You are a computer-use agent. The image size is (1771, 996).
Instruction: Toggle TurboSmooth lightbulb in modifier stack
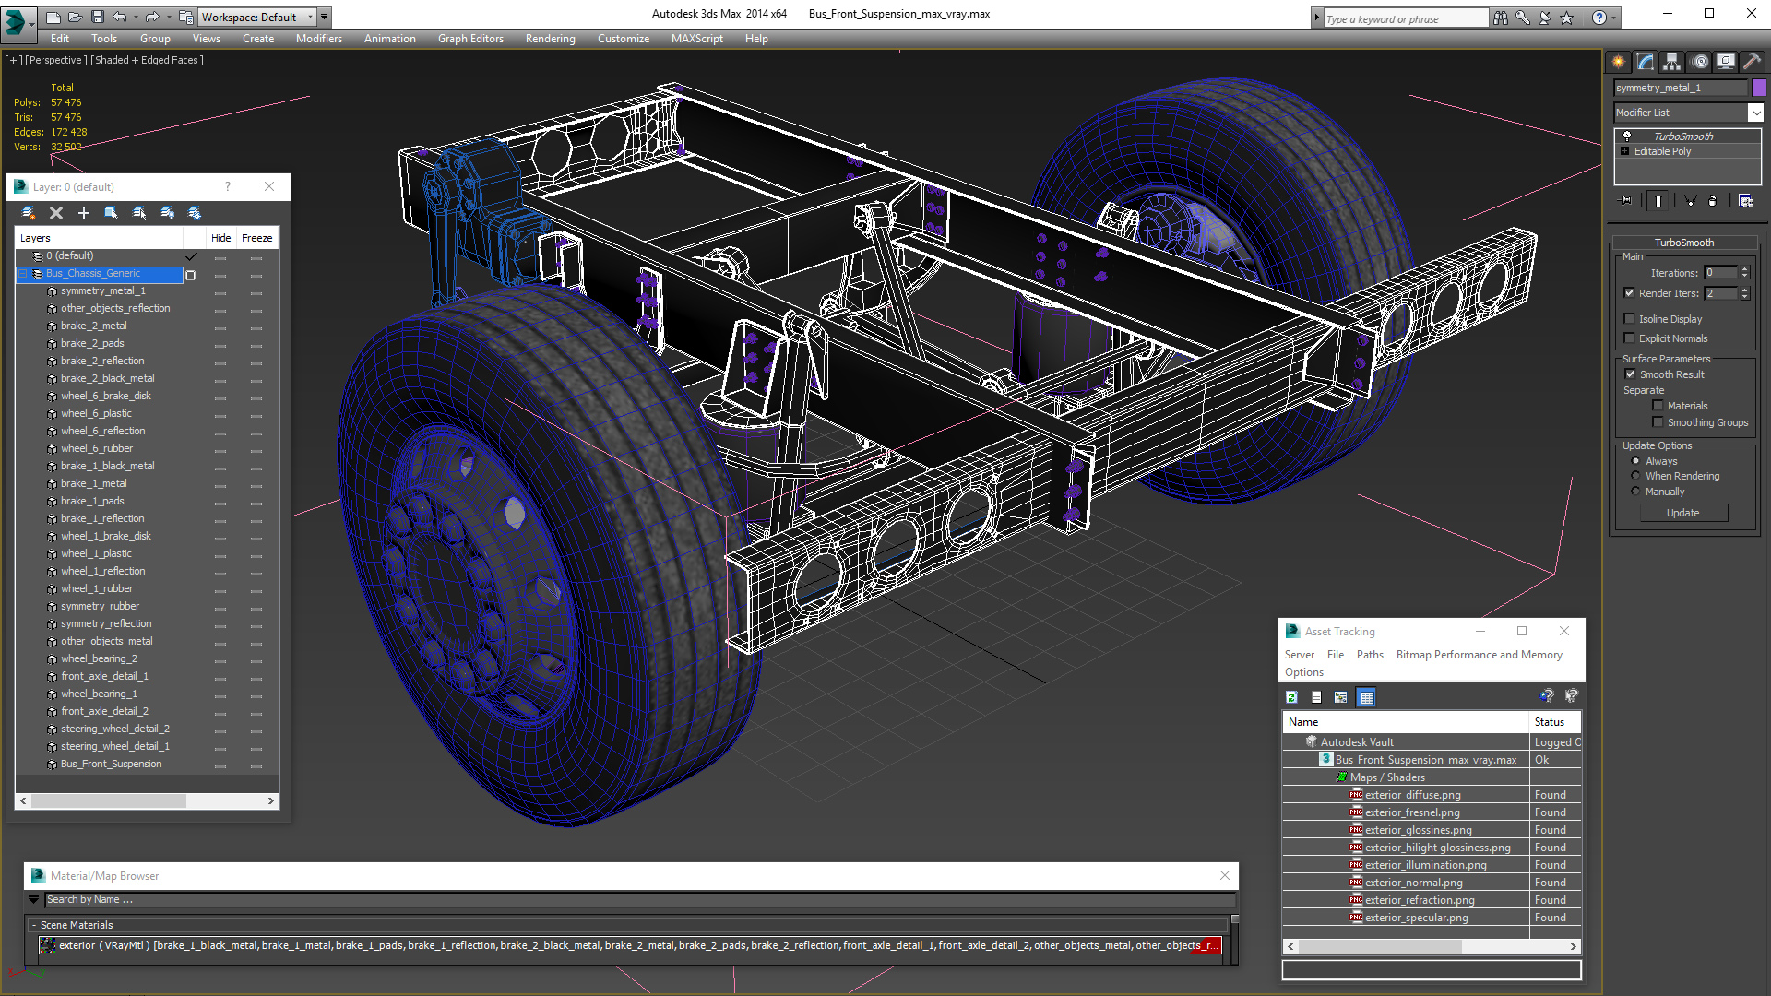pos(1627,136)
